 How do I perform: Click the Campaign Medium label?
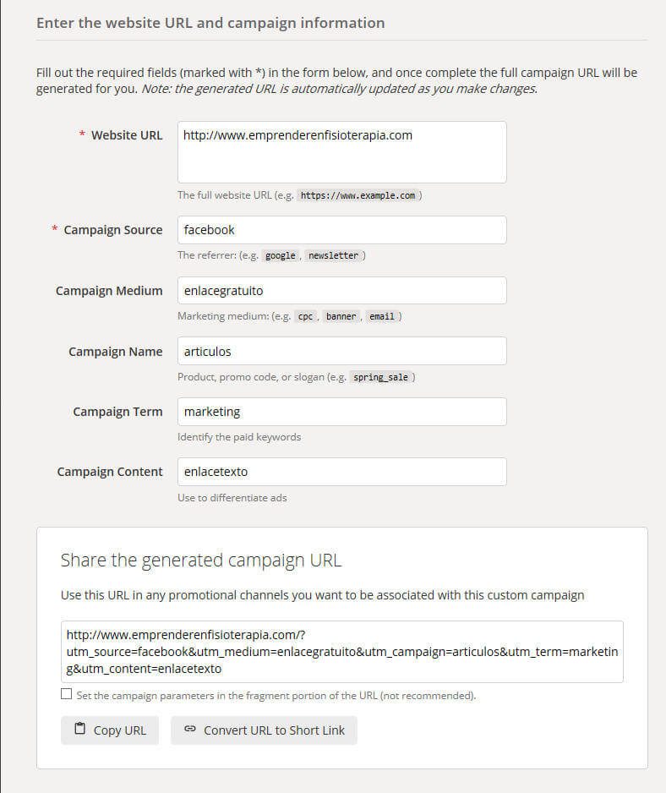109,291
